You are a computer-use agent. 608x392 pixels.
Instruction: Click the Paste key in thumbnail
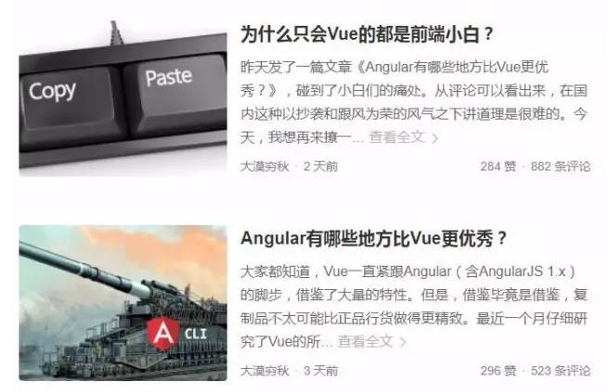(175, 93)
